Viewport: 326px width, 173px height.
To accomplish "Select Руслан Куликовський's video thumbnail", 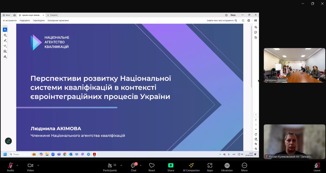I will (x=294, y=141).
